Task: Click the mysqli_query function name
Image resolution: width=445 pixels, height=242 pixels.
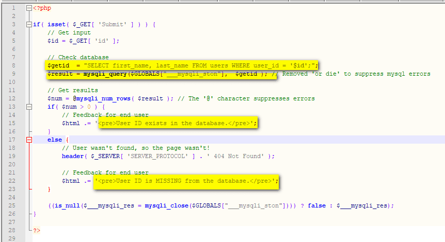Action: pos(105,74)
